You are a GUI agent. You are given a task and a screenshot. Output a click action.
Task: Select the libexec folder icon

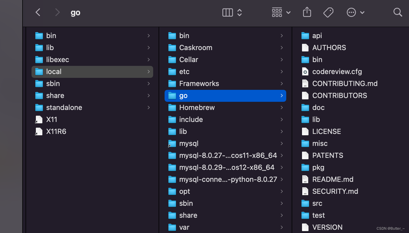coord(39,60)
